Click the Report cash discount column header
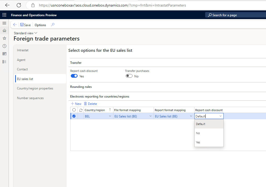This screenshot has height=187, width=266. [209, 110]
